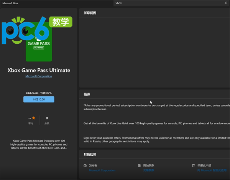The width and height of the screenshot is (230, 180).
Task: Click the HK$79.00 original price text
Action: 32,93
